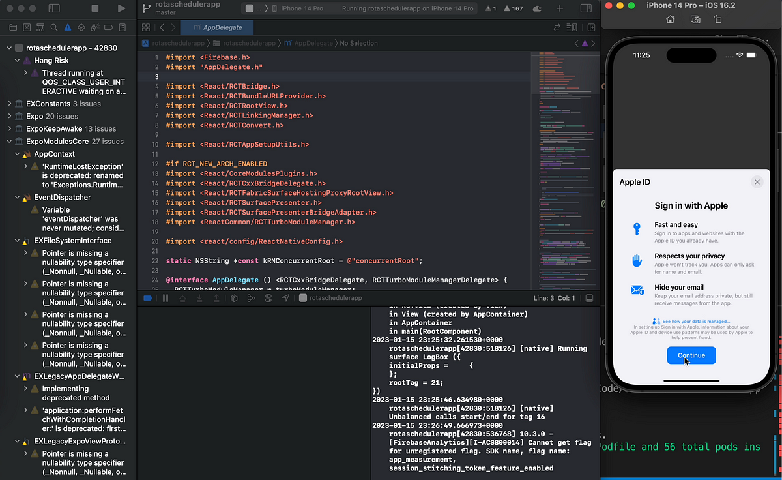Click the related items grid icon
The height and width of the screenshot is (480, 782).
pyautogui.click(x=146, y=27)
